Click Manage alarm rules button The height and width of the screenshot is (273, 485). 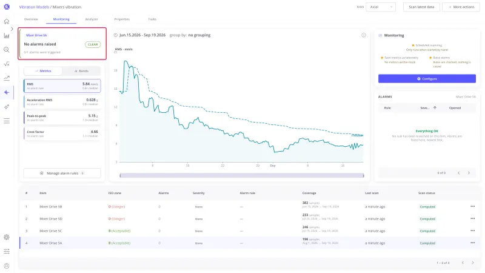[62, 173]
